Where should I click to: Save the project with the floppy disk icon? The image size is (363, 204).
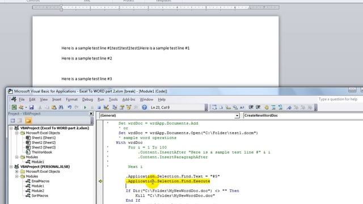tap(32, 107)
